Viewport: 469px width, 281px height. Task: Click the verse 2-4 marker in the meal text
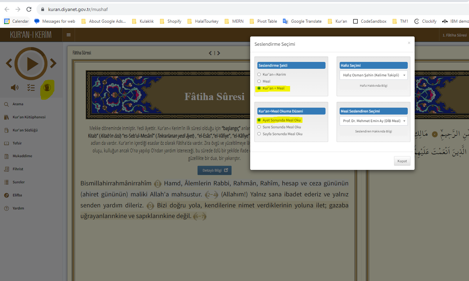coord(212,195)
